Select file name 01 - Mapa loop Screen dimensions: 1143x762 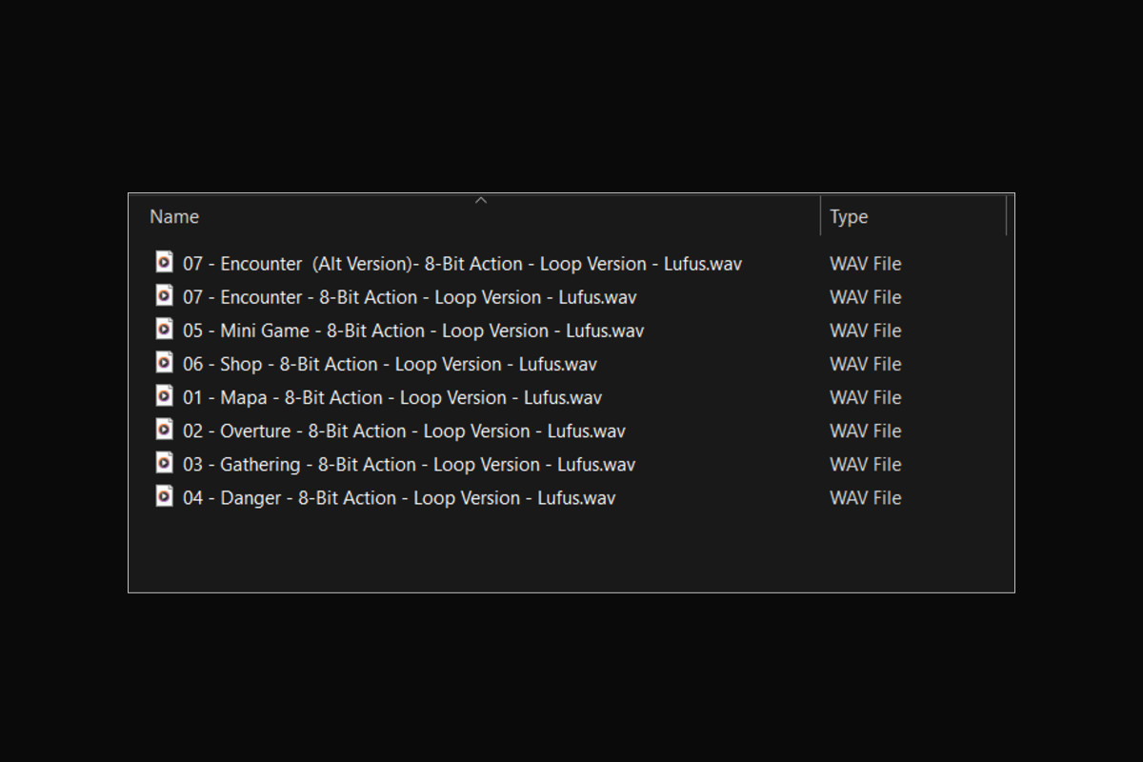click(x=392, y=397)
